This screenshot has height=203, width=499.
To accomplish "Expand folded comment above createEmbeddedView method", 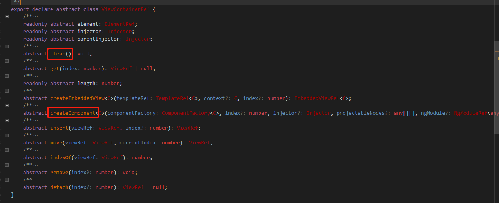I will click(7, 91).
